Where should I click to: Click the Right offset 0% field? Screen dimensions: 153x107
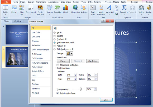(x=91, y=75)
